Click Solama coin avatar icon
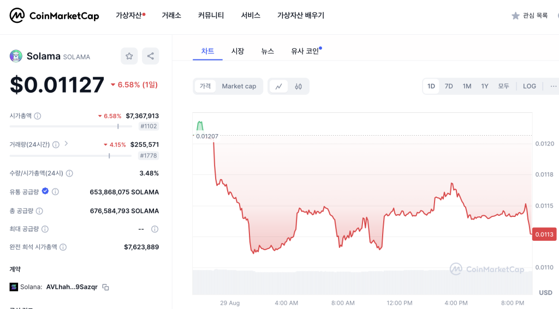559x309 pixels. point(16,56)
